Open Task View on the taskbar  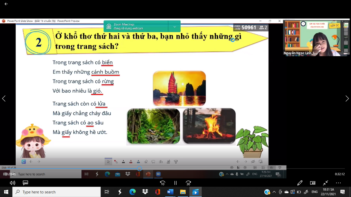(107, 192)
